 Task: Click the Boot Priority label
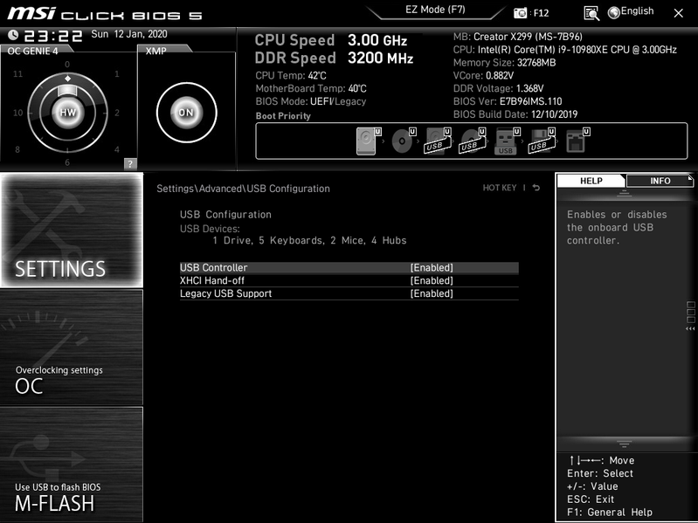pos(283,116)
